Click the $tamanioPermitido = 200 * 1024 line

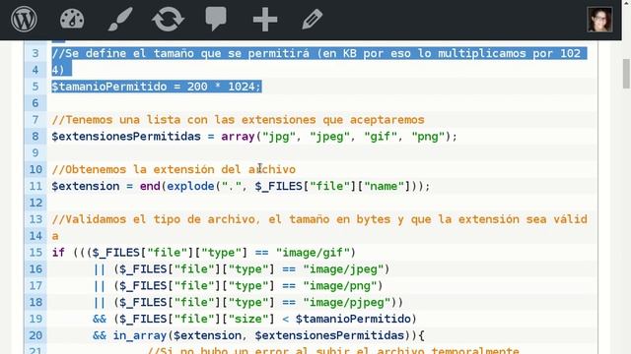157,87
